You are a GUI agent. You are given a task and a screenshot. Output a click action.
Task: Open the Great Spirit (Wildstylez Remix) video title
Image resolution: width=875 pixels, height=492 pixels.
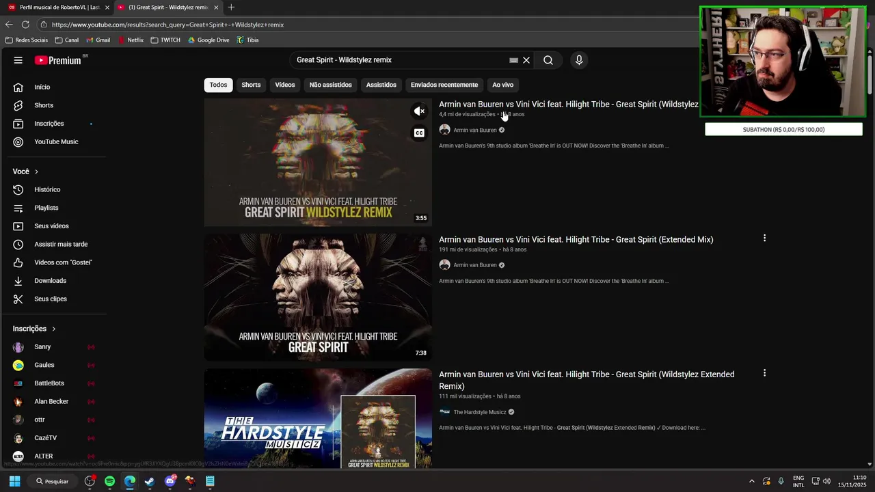tap(569, 105)
